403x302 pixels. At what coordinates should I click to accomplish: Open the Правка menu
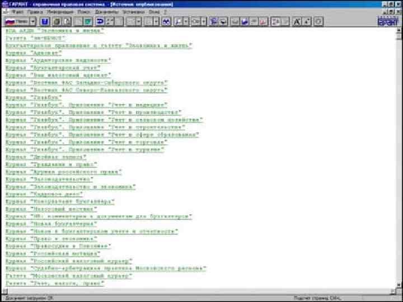pyautogui.click(x=35, y=12)
